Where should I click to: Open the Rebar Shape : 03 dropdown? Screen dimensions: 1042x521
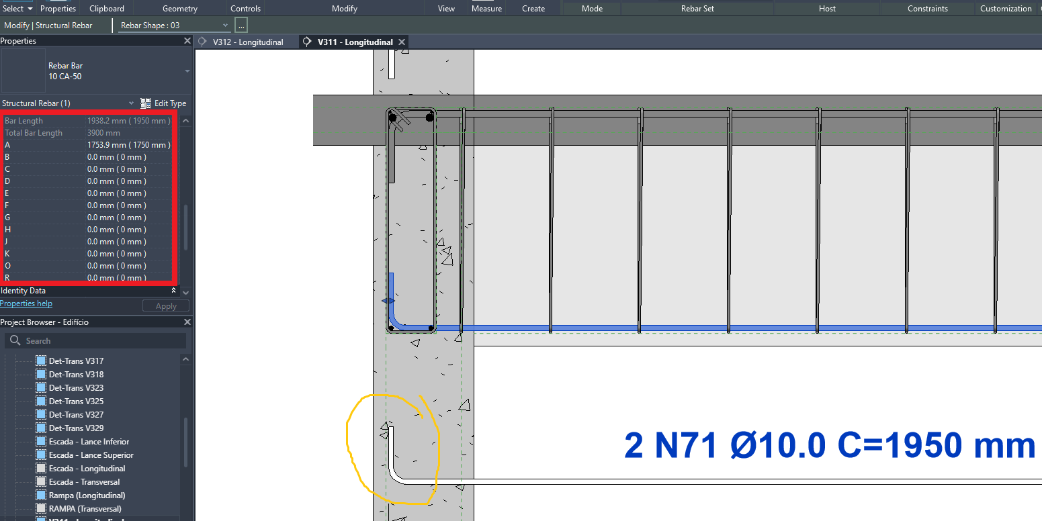tap(175, 26)
